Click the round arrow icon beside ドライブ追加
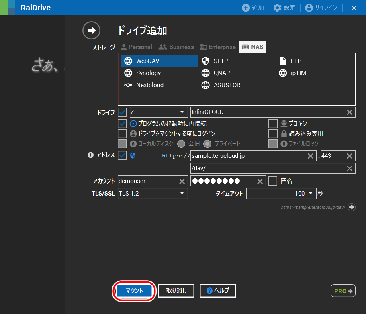 coord(91,31)
